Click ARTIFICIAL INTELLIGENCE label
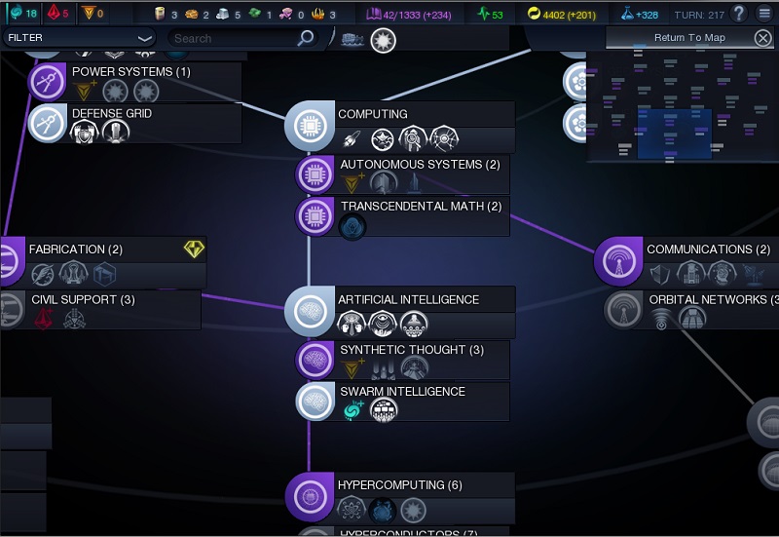The width and height of the screenshot is (779, 537). (x=408, y=299)
